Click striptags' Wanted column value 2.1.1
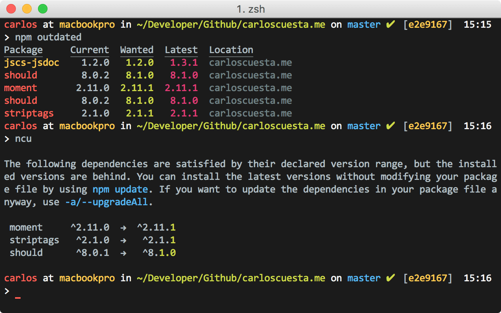This screenshot has width=501, height=313. click(140, 113)
